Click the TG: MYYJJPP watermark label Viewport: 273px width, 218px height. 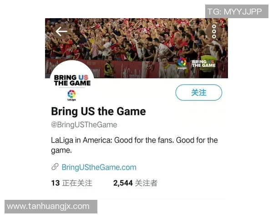pos(237,11)
